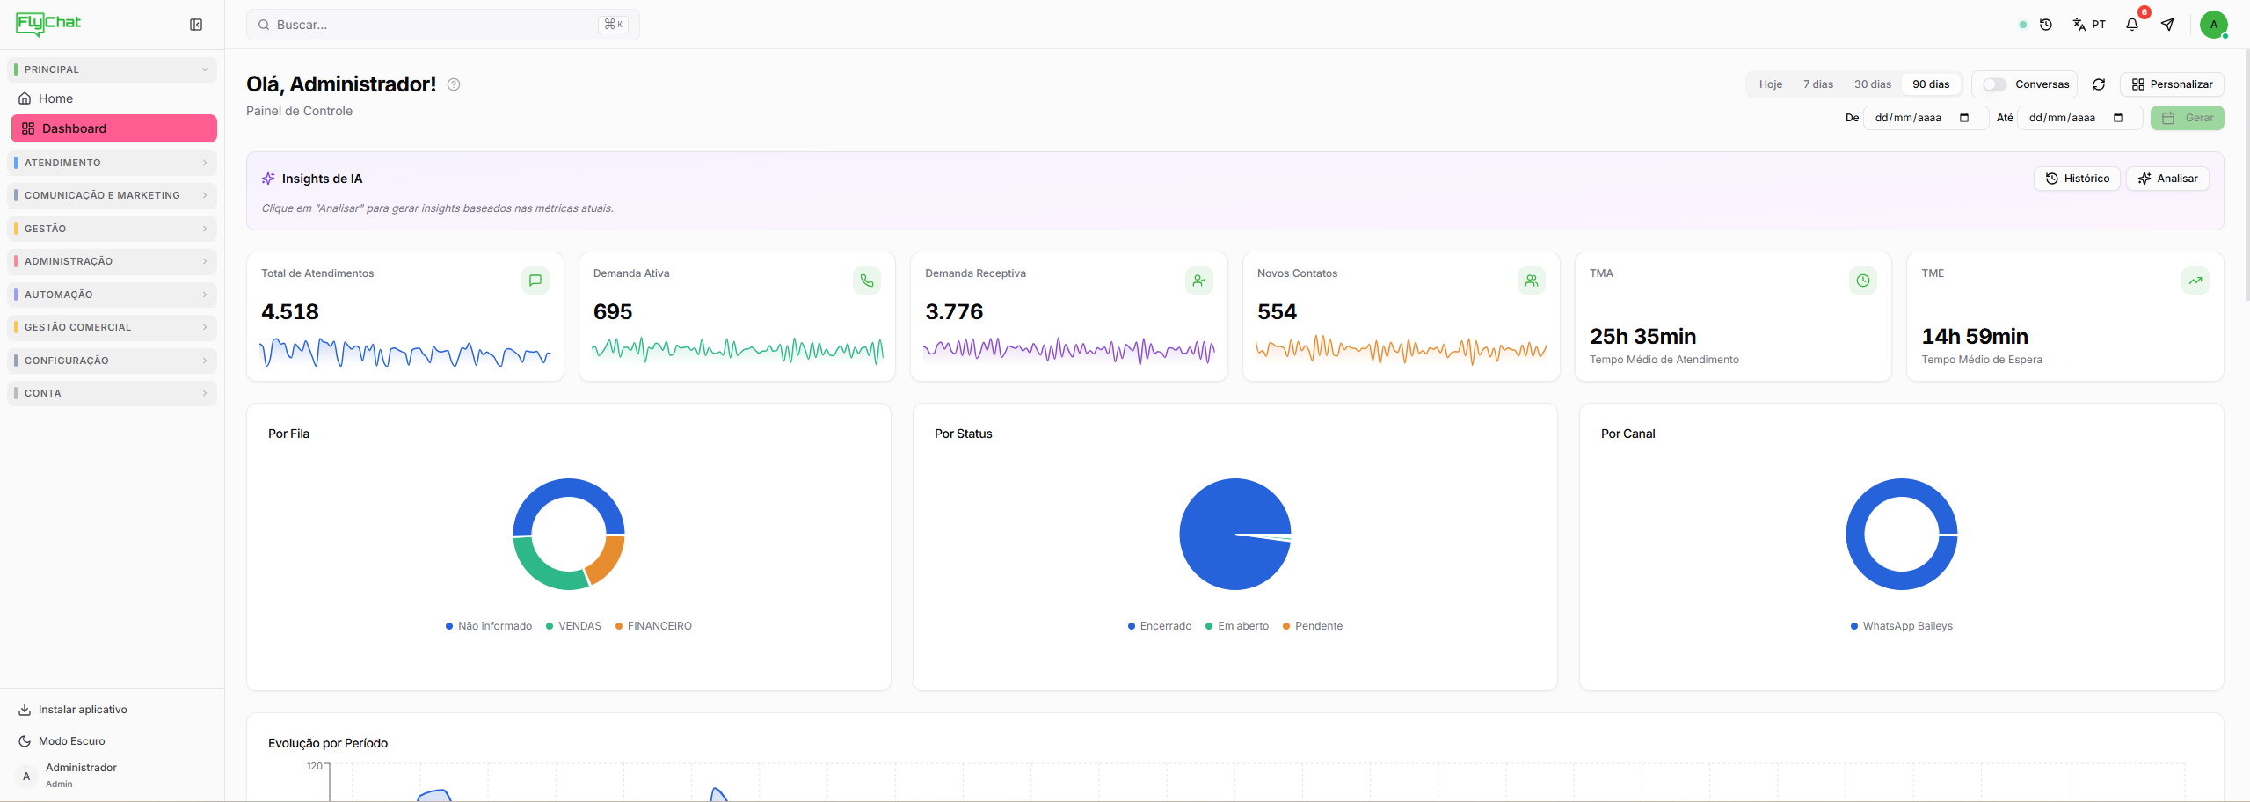Click the help icon next to Olá, Administrador!
This screenshot has width=2250, height=802.
(x=454, y=84)
